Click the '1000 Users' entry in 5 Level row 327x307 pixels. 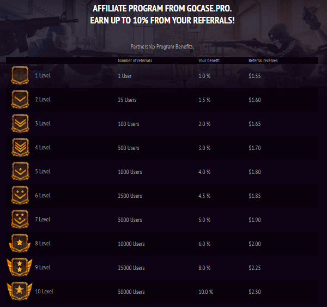(130, 172)
